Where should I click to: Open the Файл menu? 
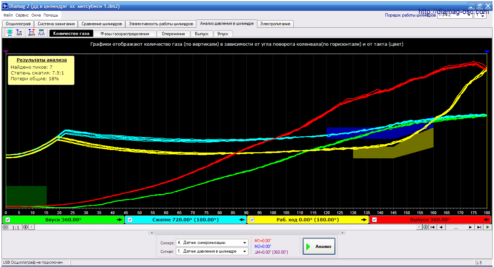click(8, 15)
